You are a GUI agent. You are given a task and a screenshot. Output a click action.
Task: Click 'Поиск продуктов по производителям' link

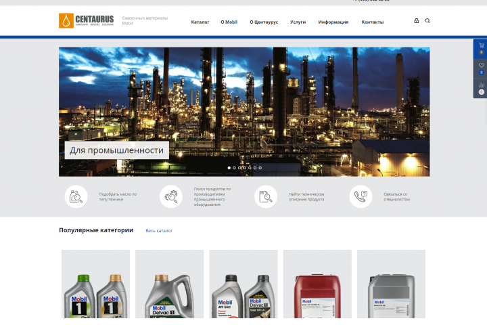tap(212, 196)
